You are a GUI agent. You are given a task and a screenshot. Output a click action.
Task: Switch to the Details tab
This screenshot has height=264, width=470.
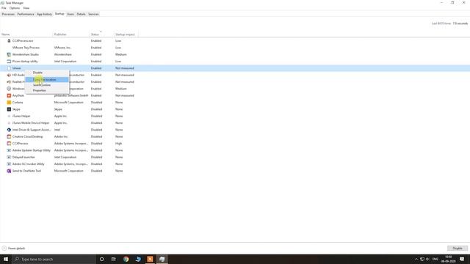tap(81, 14)
